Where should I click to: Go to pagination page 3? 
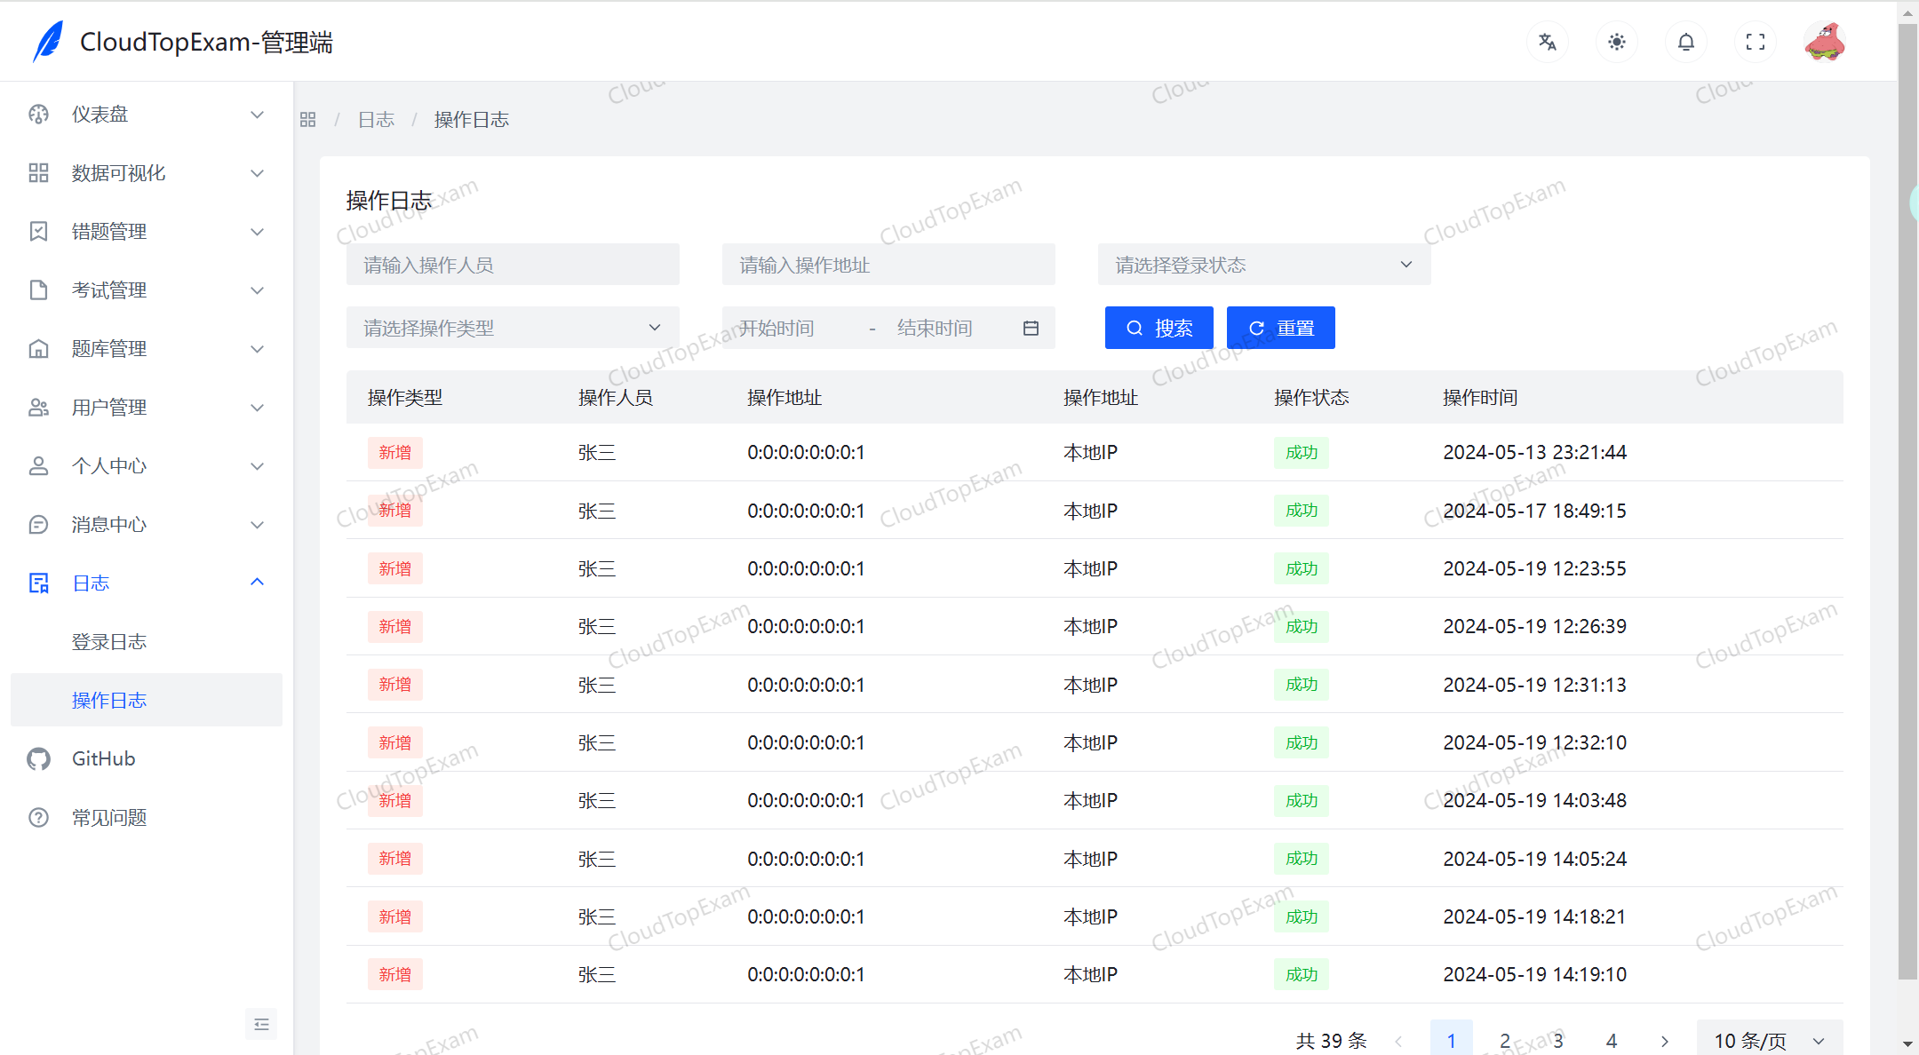point(1557,1039)
